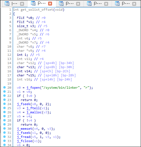Click j_fclose call on line 33
Viewport: 141px width, 147px height.
[x=24, y=141]
